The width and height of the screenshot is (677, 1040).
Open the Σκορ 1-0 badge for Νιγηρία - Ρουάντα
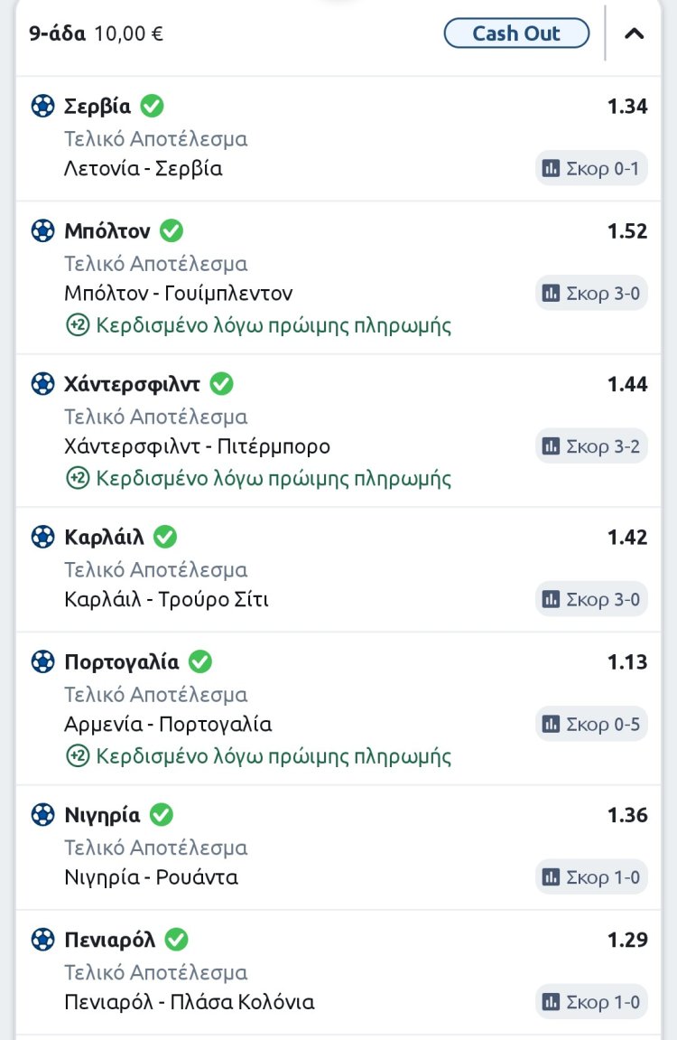tap(591, 876)
